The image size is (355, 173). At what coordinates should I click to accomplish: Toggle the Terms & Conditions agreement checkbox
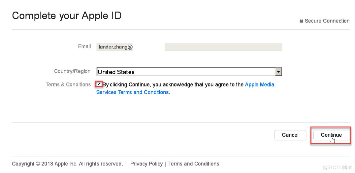(99, 84)
